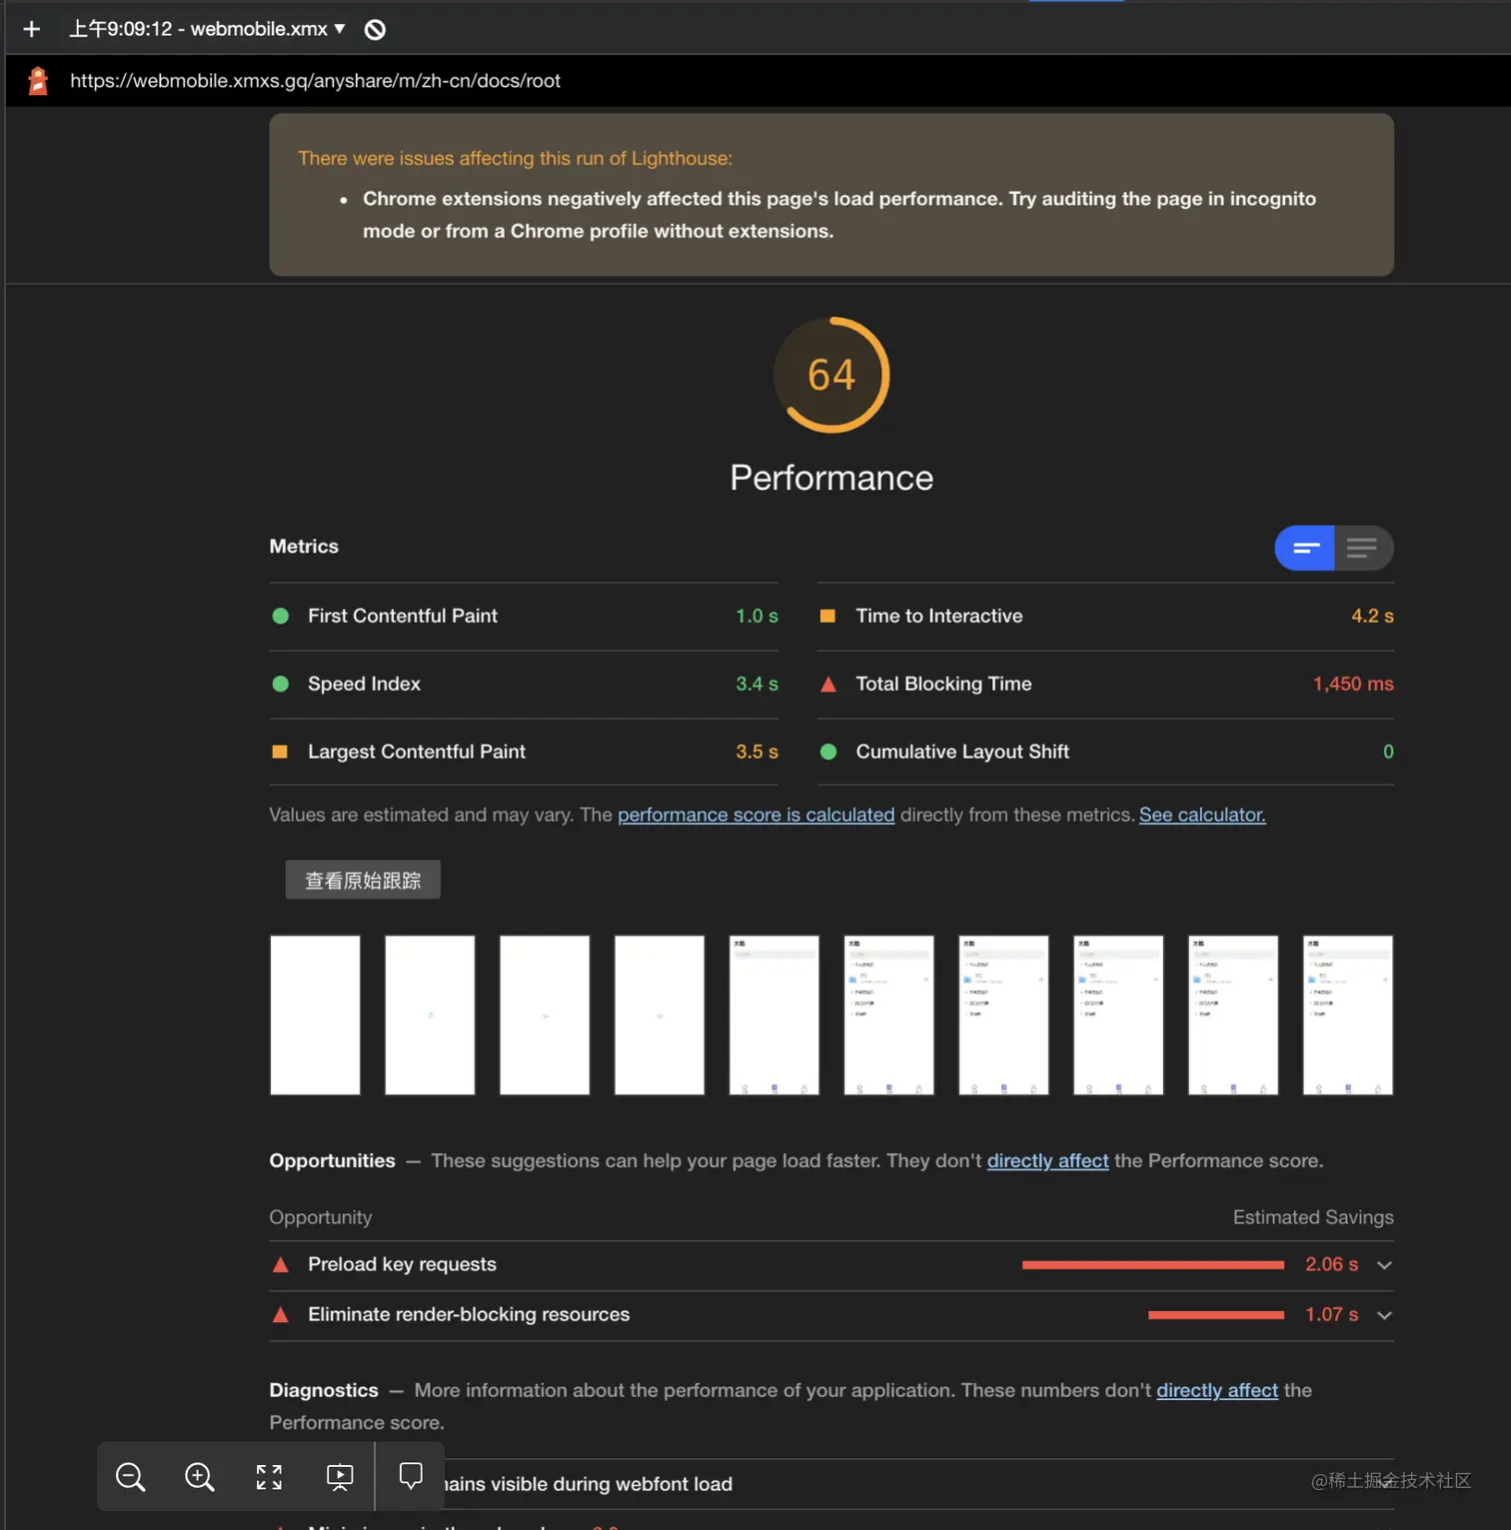Screen dimensions: 1511x1530
Task: Click the 1.07 s estimated savings value
Action: click(x=1331, y=1315)
